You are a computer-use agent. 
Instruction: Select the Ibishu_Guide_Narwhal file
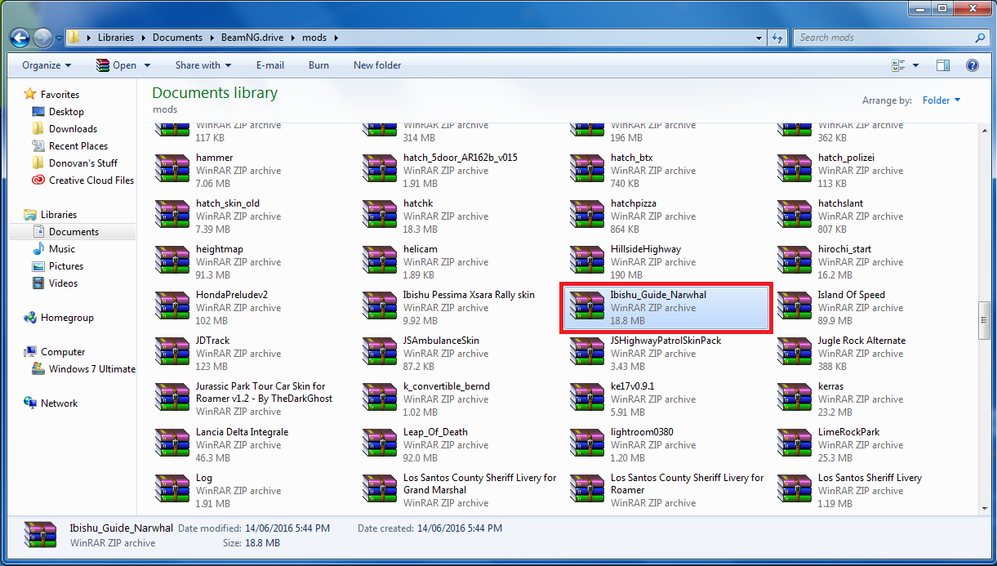(665, 308)
